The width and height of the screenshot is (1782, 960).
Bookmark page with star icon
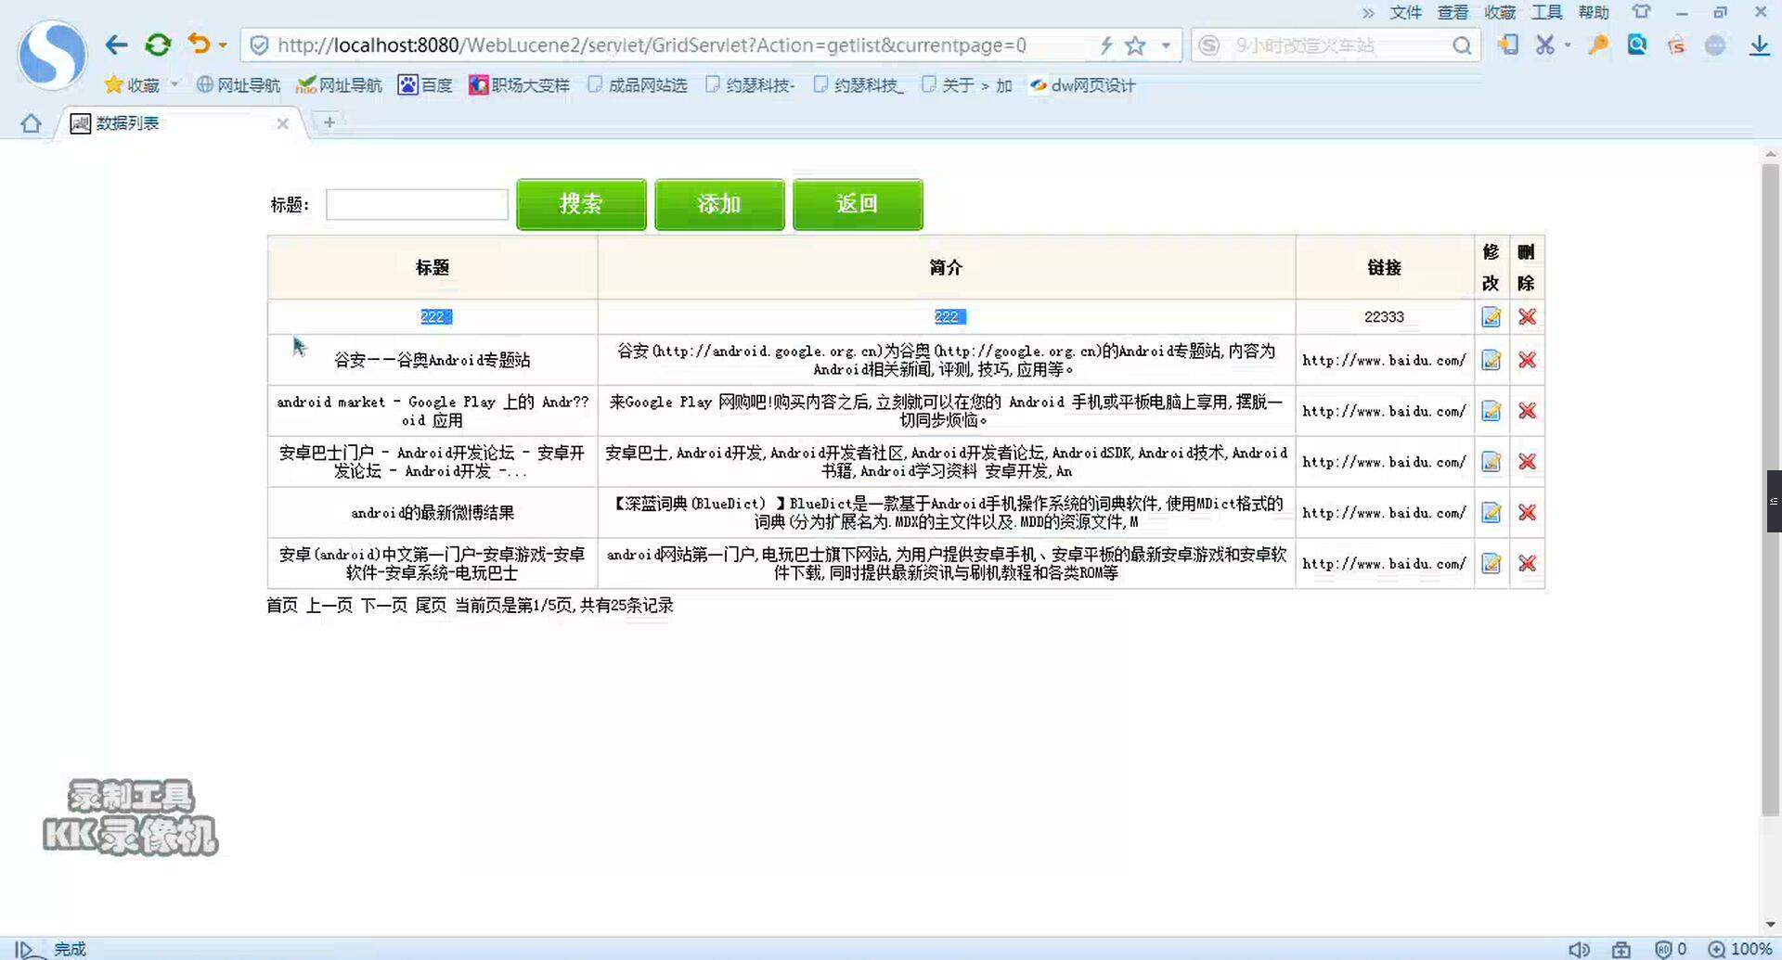(1135, 45)
